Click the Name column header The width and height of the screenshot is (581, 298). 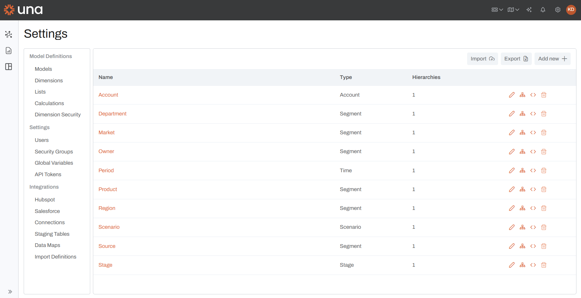pyautogui.click(x=106, y=77)
